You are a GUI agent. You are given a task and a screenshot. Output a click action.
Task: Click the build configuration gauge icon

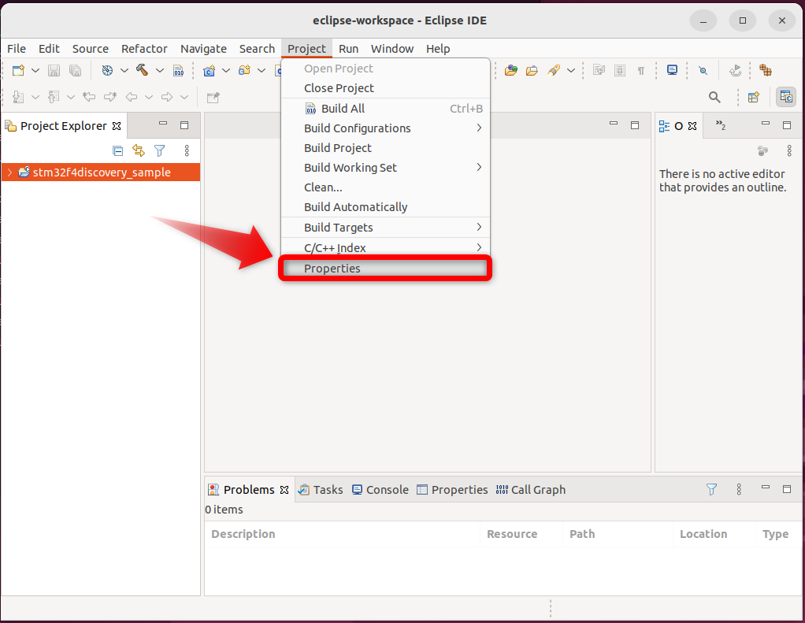click(x=107, y=70)
